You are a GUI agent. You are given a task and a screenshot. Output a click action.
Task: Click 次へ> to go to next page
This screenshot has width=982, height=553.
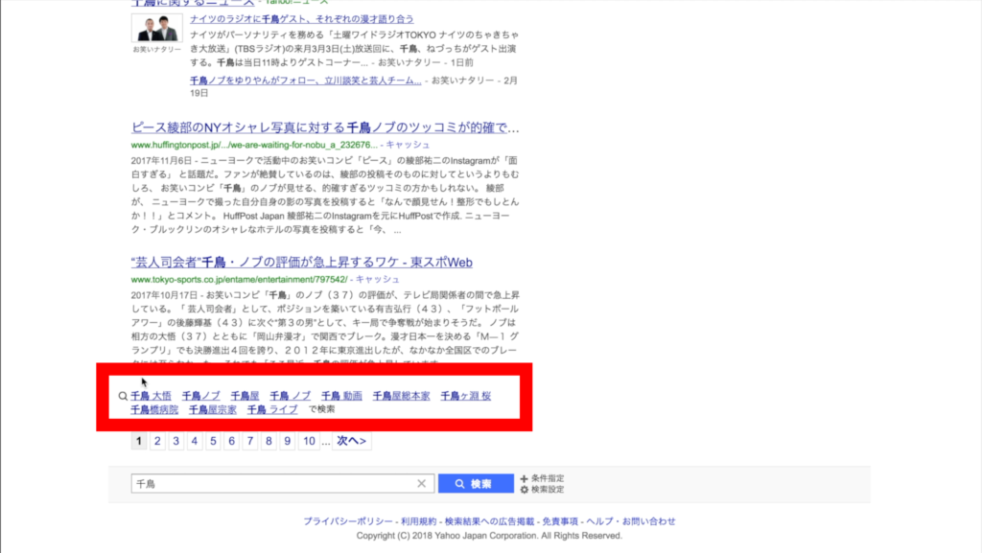[351, 441]
